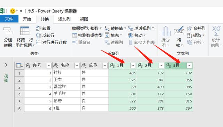
Task: Select the 单位 column header
Action: 94,65
